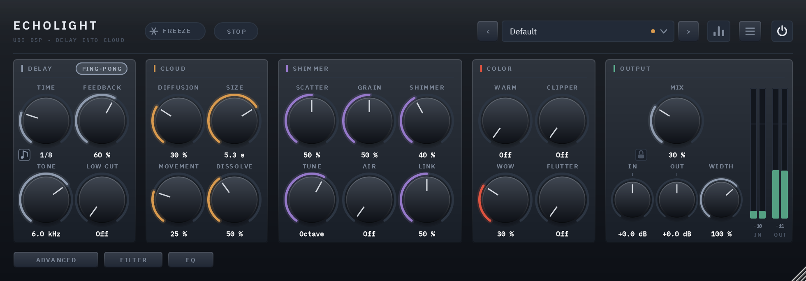This screenshot has width=806, height=281.
Task: Click the cloud Size knob
Action: (234, 121)
